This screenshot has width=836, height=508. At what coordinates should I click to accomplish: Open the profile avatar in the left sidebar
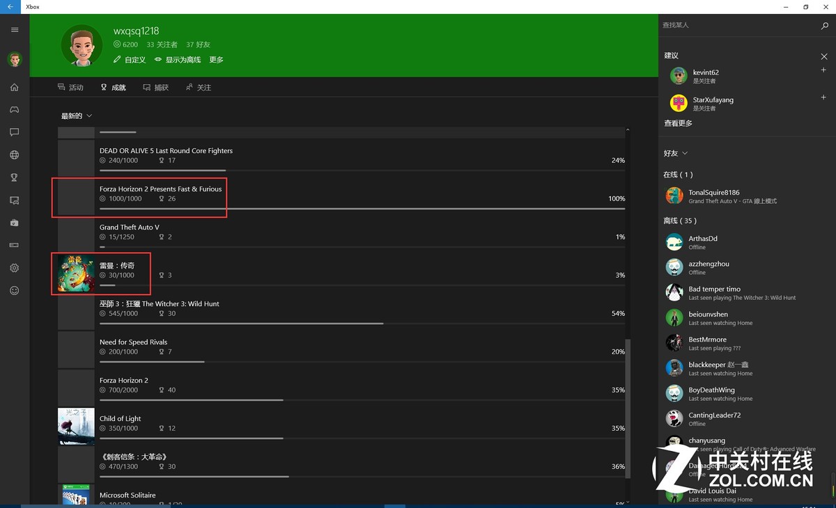(15, 60)
